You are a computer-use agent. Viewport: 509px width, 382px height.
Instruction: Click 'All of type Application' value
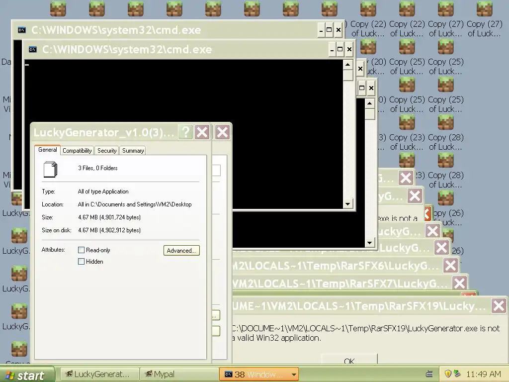pos(103,191)
